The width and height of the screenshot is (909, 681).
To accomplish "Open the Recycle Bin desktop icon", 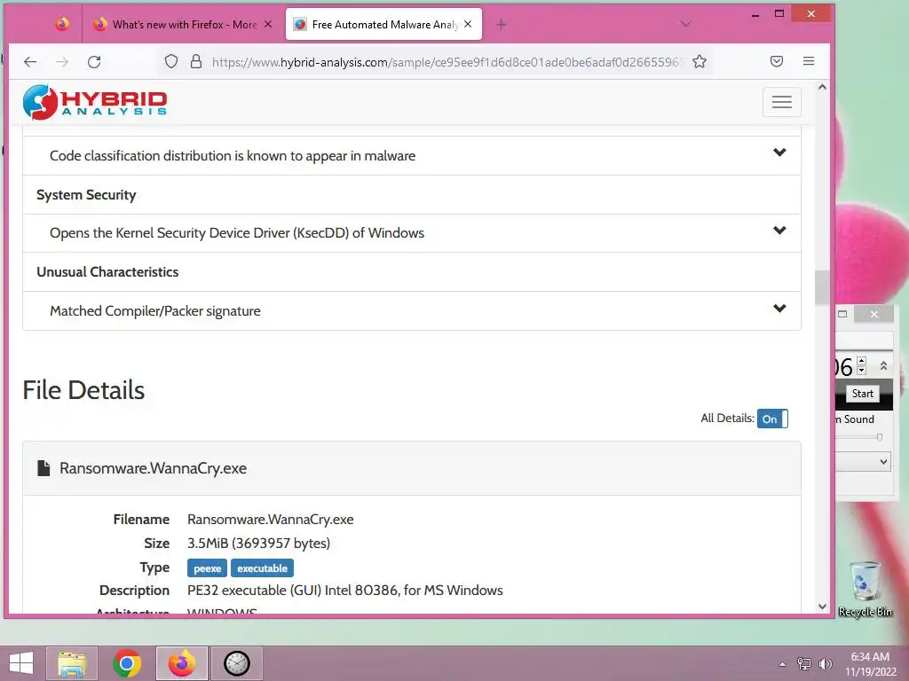I will tap(865, 589).
